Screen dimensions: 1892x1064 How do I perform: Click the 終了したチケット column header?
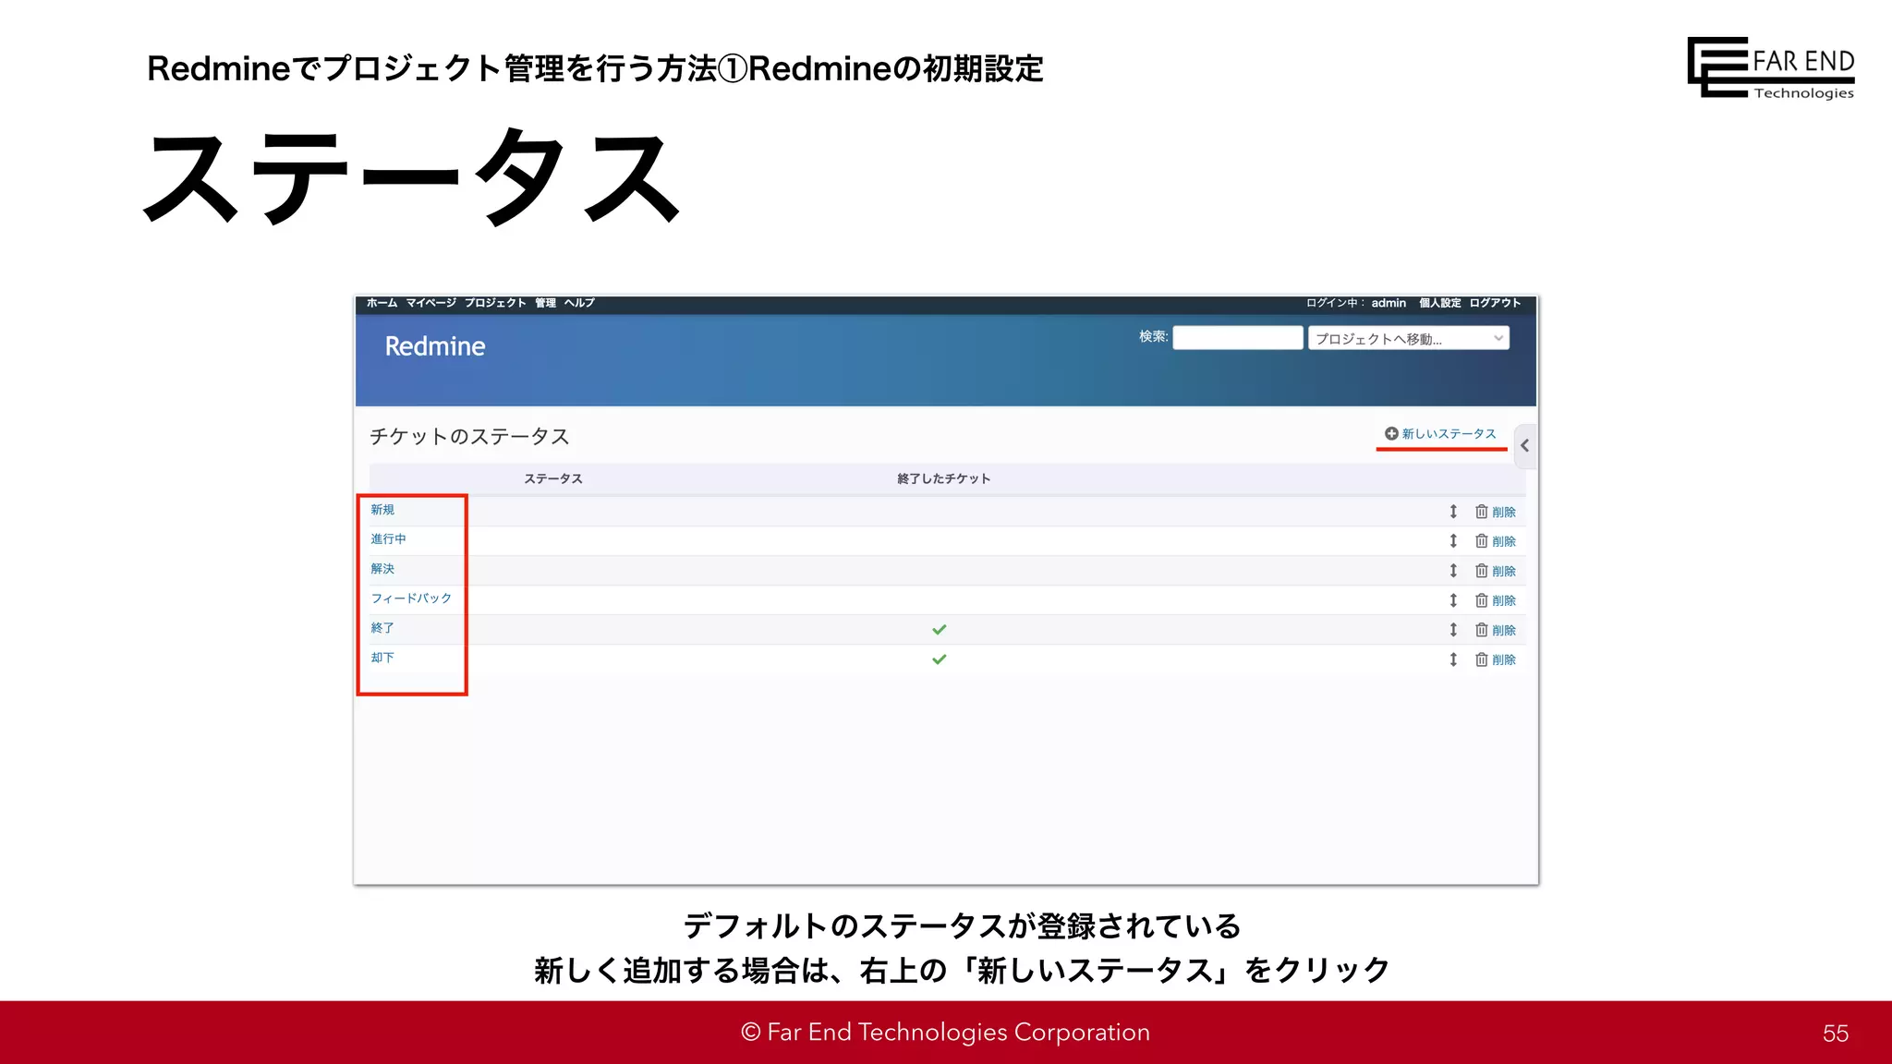[x=943, y=478]
